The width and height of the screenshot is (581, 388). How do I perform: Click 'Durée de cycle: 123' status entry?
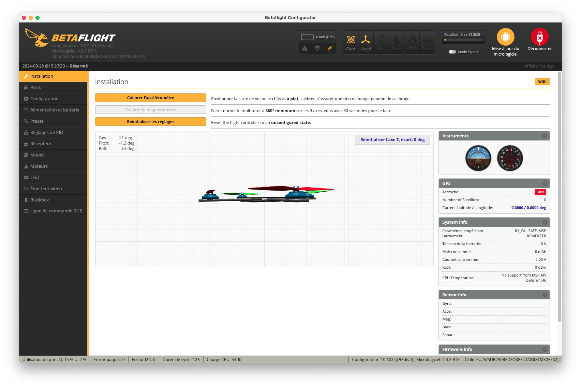point(181,360)
